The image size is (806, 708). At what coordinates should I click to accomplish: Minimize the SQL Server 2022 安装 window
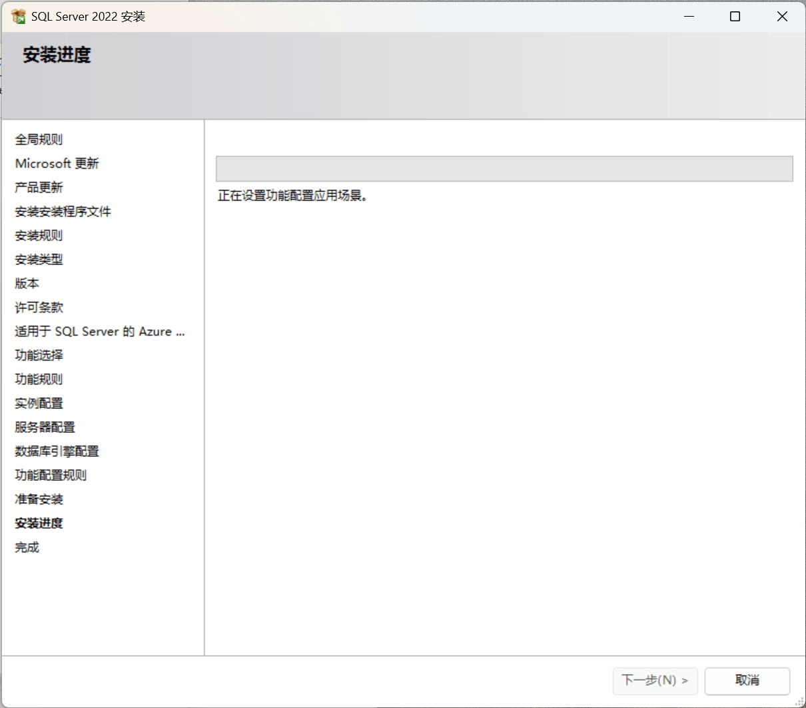pos(689,16)
